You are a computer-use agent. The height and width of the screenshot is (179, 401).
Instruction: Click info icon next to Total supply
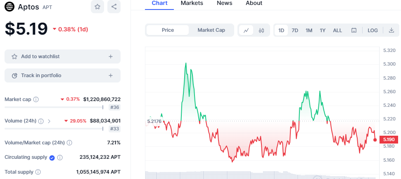pyautogui.click(x=38, y=172)
